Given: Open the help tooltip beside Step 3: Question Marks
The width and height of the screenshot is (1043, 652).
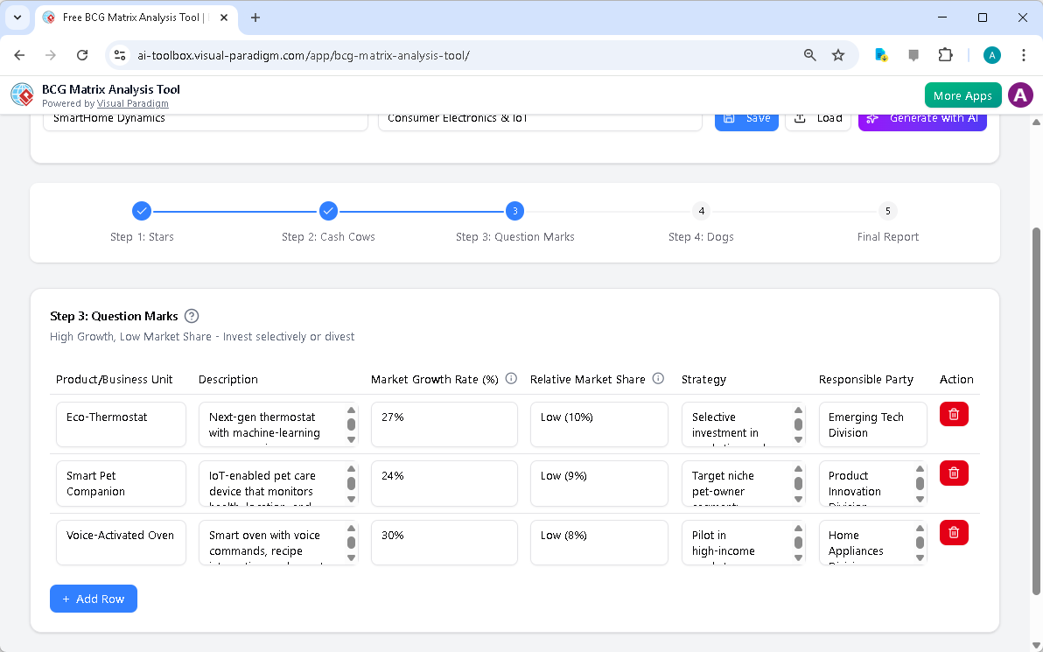Looking at the screenshot, I should tap(191, 316).
